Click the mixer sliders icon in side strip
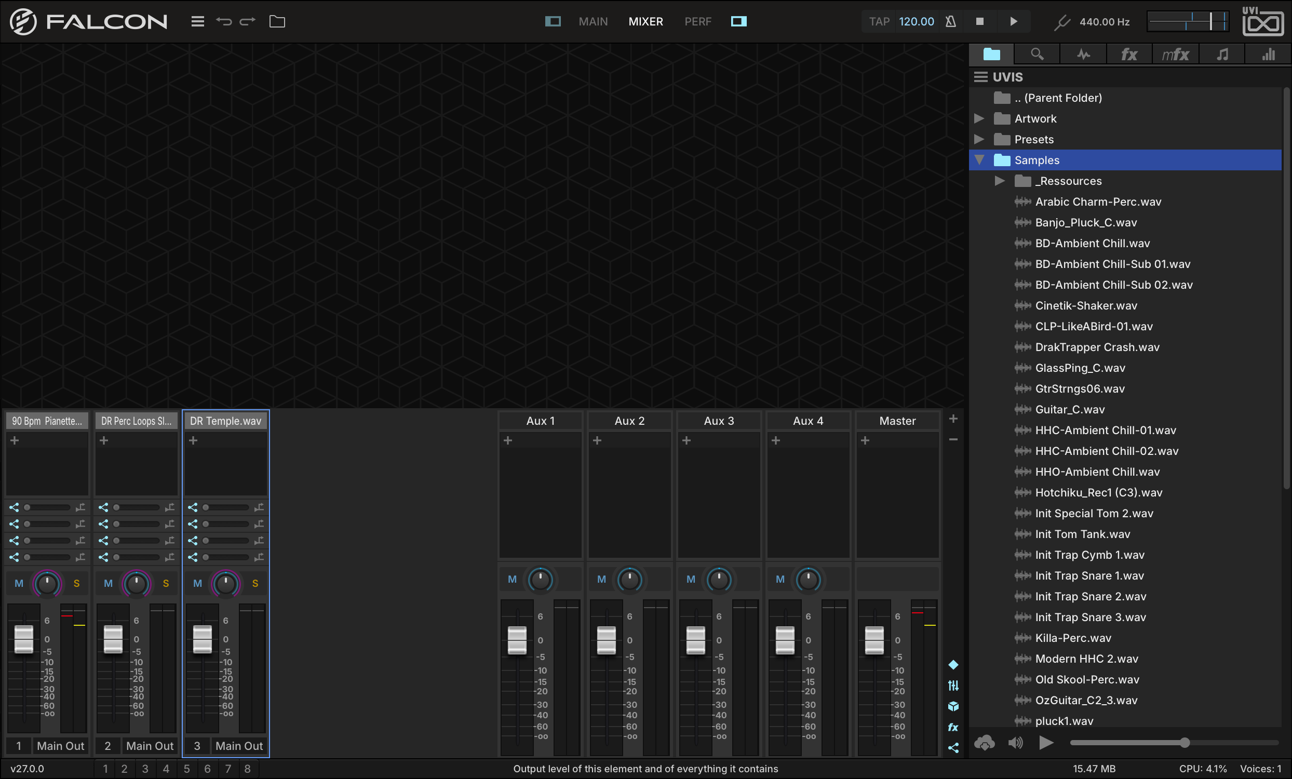 (953, 686)
